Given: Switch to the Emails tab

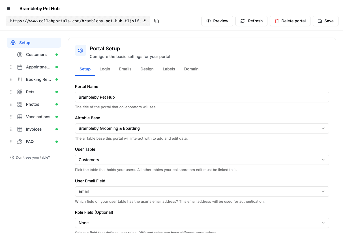Looking at the screenshot, I should pos(125,69).
